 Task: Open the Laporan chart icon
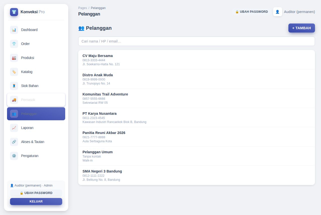click(14, 128)
